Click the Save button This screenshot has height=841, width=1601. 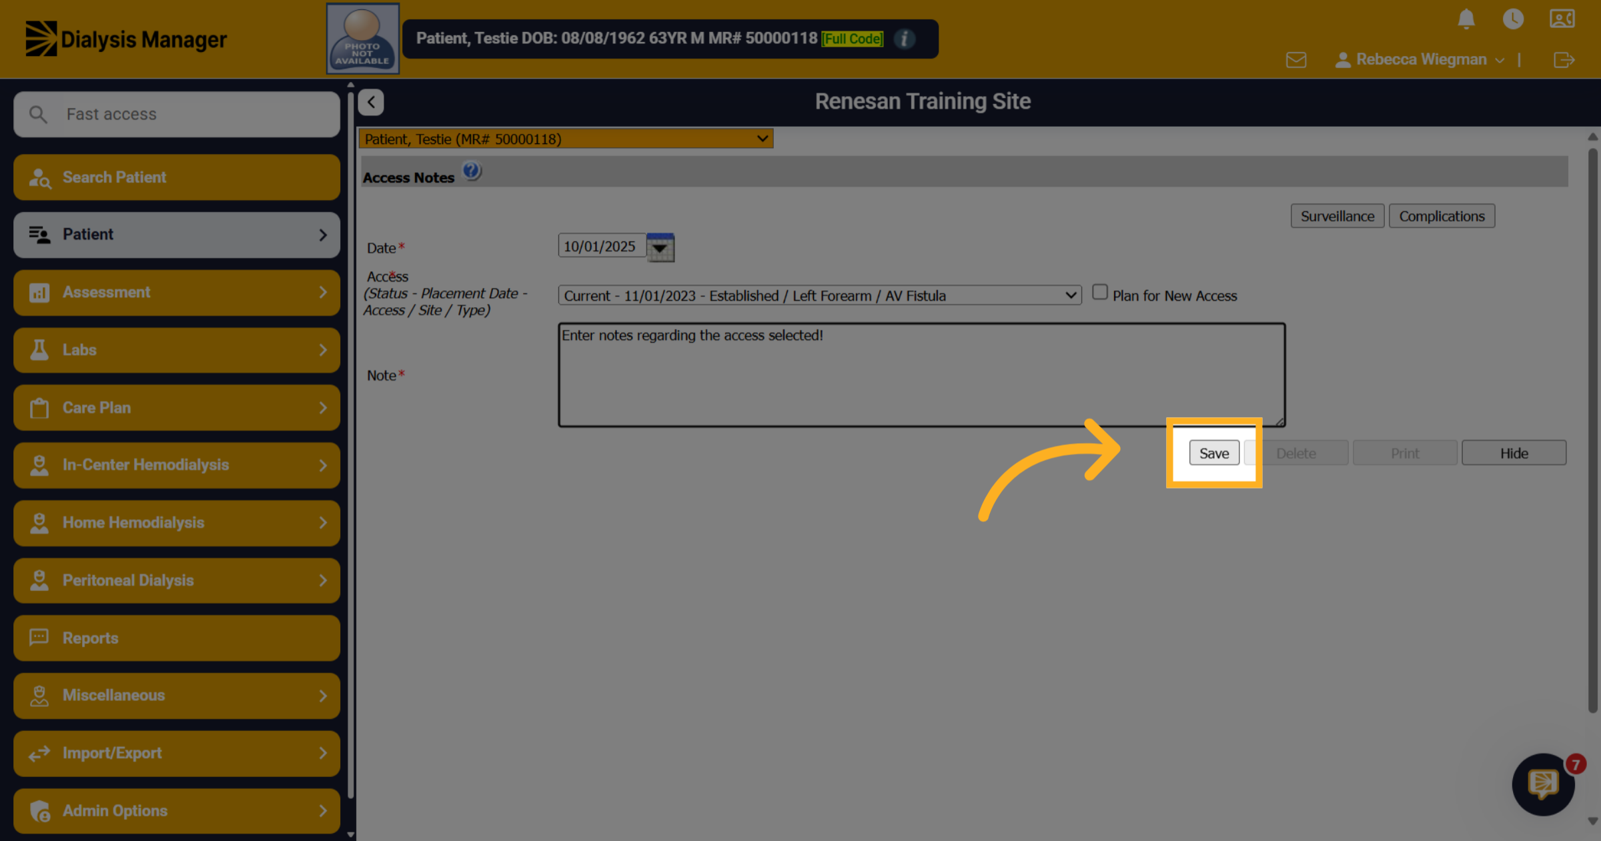point(1214,453)
